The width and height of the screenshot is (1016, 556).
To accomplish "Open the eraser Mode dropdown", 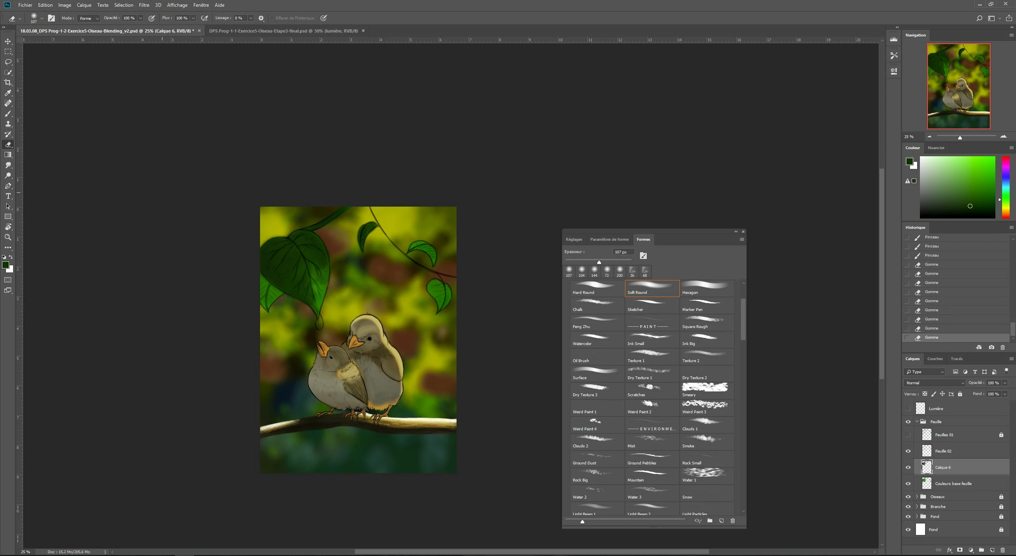I will click(x=89, y=18).
